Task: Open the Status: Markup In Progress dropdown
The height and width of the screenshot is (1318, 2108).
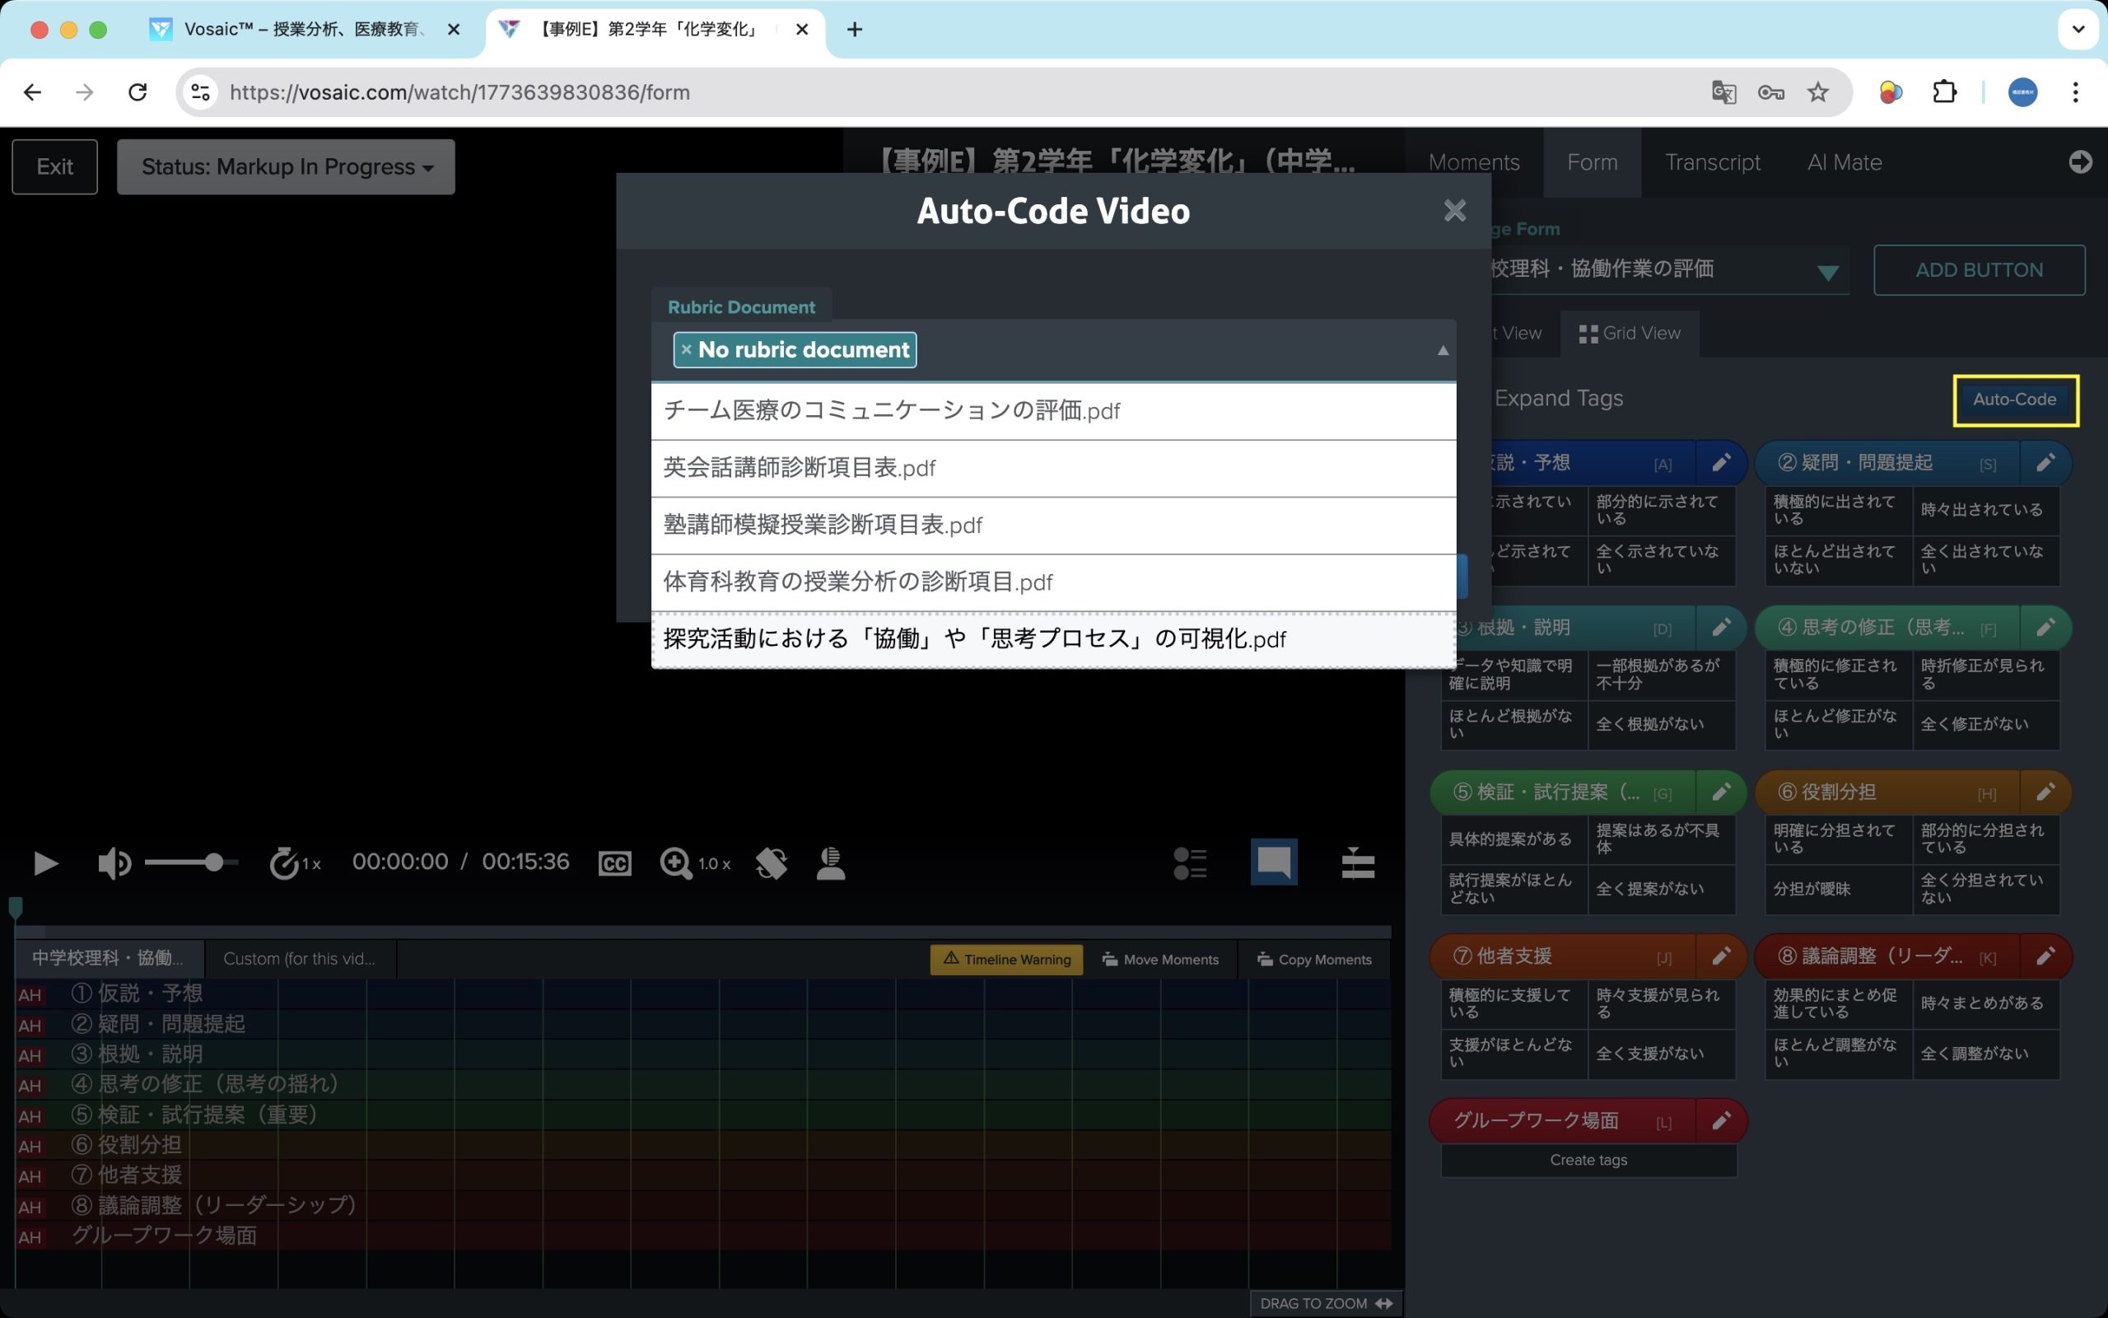Action: coord(286,166)
